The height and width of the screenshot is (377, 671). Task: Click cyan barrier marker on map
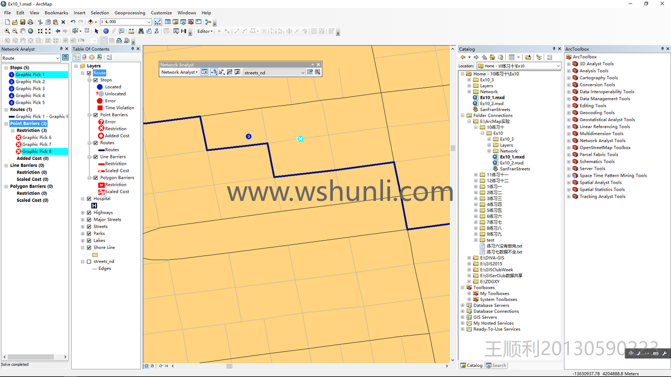click(x=300, y=139)
